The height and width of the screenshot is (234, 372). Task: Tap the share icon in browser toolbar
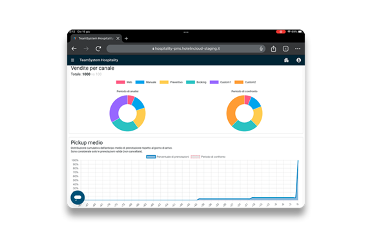[273, 48]
